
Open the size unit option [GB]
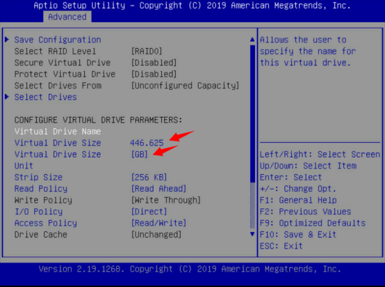click(x=139, y=155)
